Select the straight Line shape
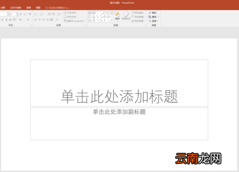 [x=98, y=13]
